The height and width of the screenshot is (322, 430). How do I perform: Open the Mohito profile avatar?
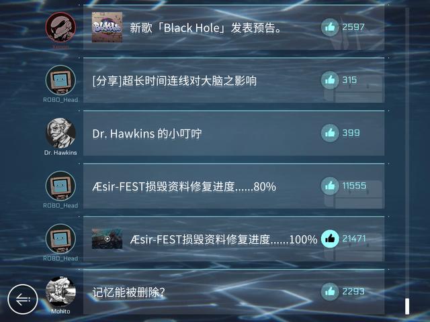(x=60, y=292)
